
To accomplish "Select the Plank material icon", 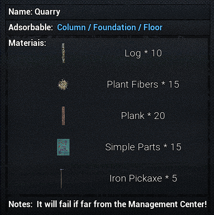I will click(x=63, y=116).
